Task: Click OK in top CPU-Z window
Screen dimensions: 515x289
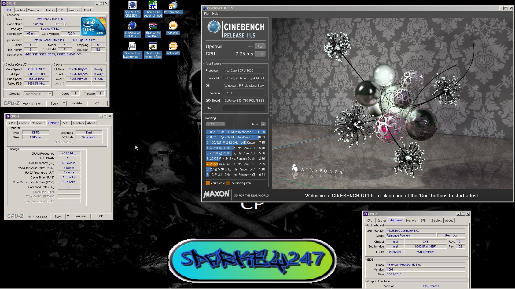Action: coord(97,103)
